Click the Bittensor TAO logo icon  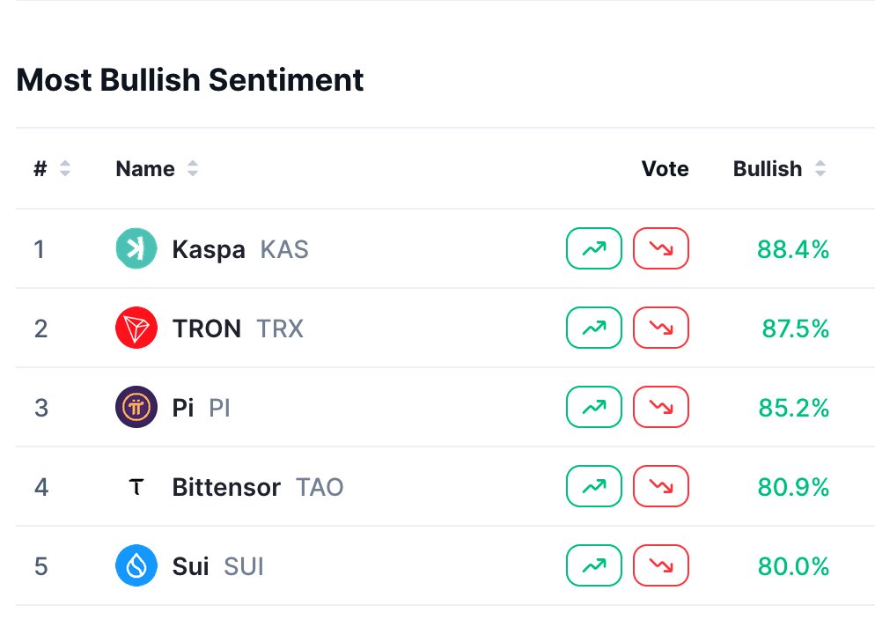click(x=136, y=487)
